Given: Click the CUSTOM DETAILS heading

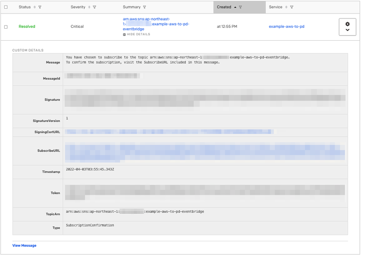Looking at the screenshot, I should 28,50.
